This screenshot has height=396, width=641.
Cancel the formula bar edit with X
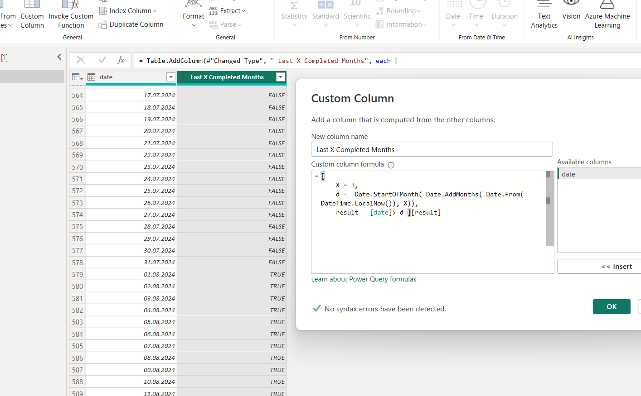point(81,60)
